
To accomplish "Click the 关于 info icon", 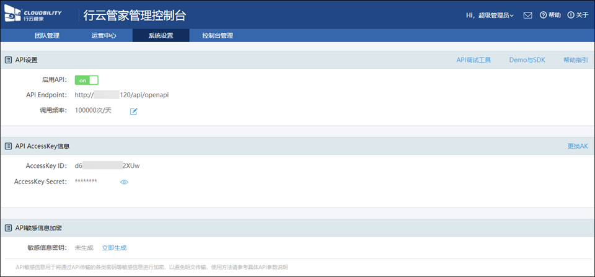I will point(570,15).
